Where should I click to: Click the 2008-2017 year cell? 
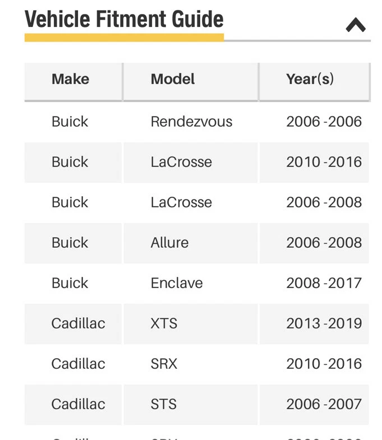click(324, 283)
